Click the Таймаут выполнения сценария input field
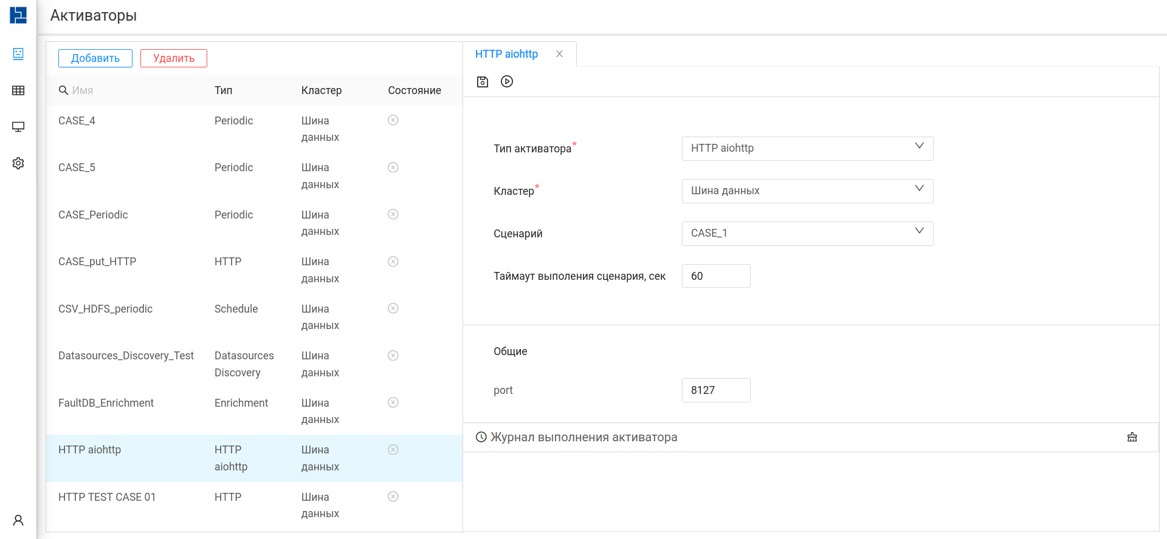Image resolution: width=1167 pixels, height=539 pixels. pos(716,276)
